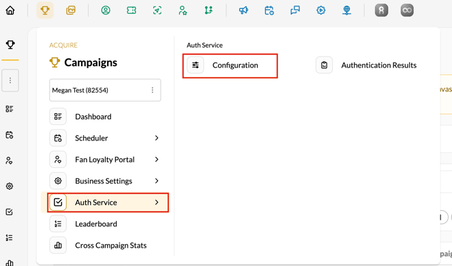Screen dimensions: 452x266
Task: Open the green user profile icon
Action: (x=106, y=10)
